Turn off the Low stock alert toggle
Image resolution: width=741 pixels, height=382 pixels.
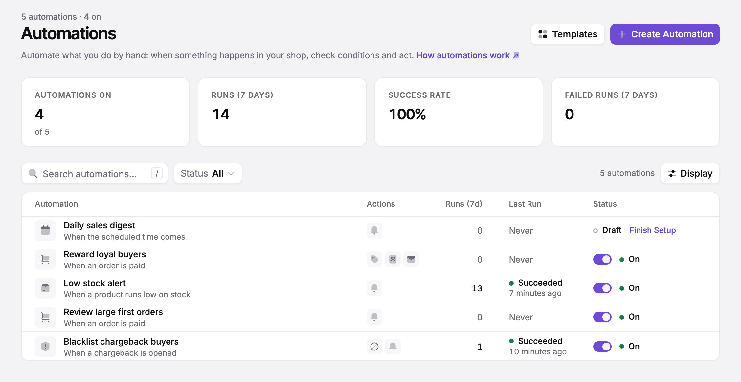(x=602, y=288)
